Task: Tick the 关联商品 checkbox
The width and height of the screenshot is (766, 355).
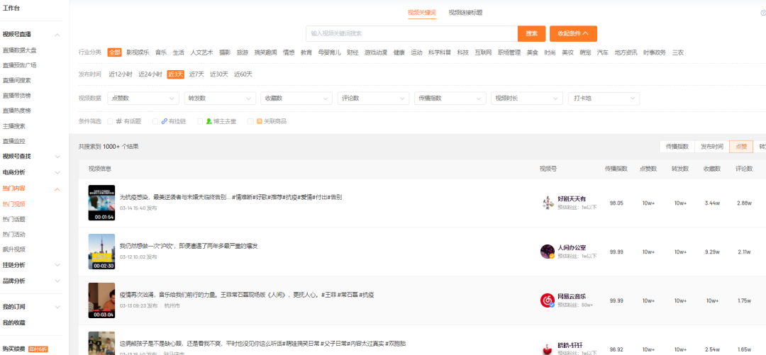Action: pyautogui.click(x=250, y=121)
